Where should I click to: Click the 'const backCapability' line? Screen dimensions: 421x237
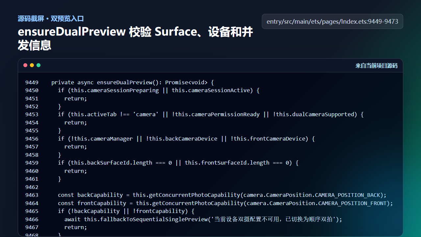(222, 195)
